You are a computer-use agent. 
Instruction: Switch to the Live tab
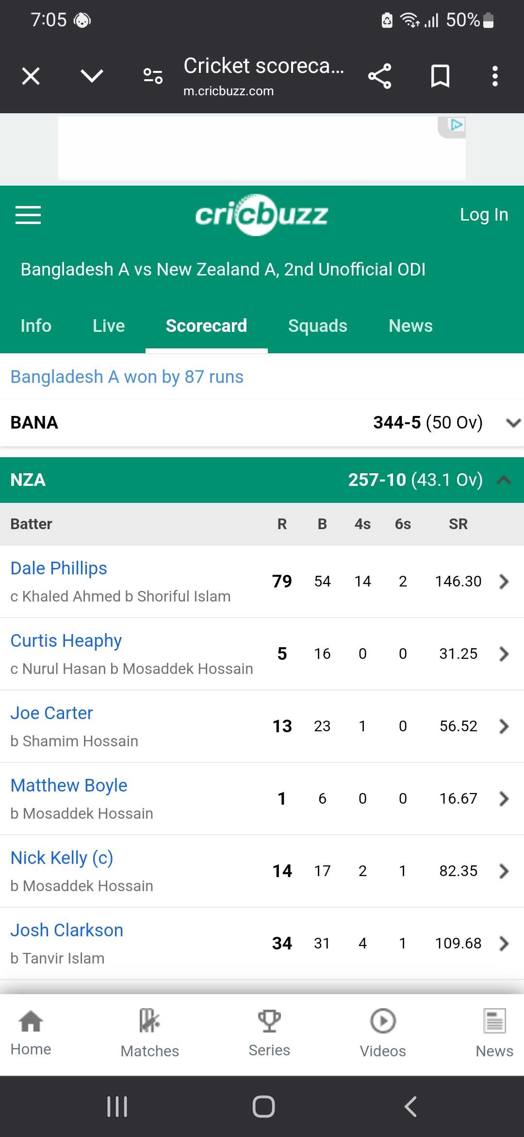(x=109, y=326)
